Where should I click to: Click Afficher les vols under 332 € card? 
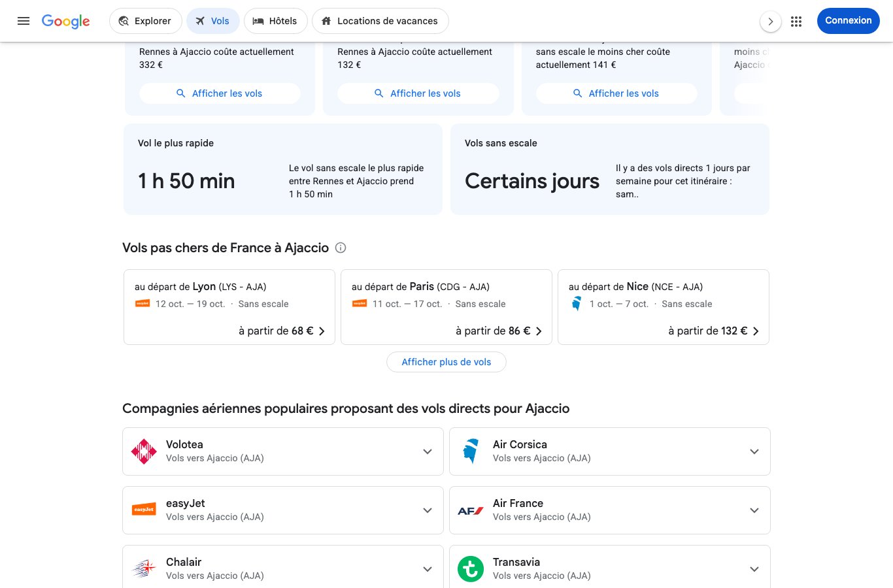coord(220,93)
